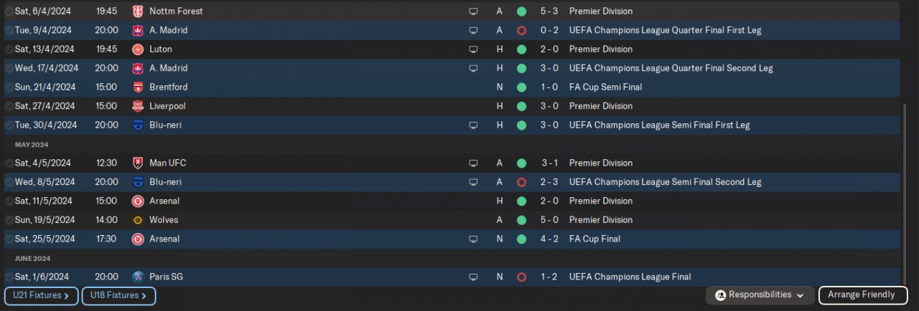Click the Paris SG club badge
This screenshot has width=919, height=311.
tap(138, 277)
